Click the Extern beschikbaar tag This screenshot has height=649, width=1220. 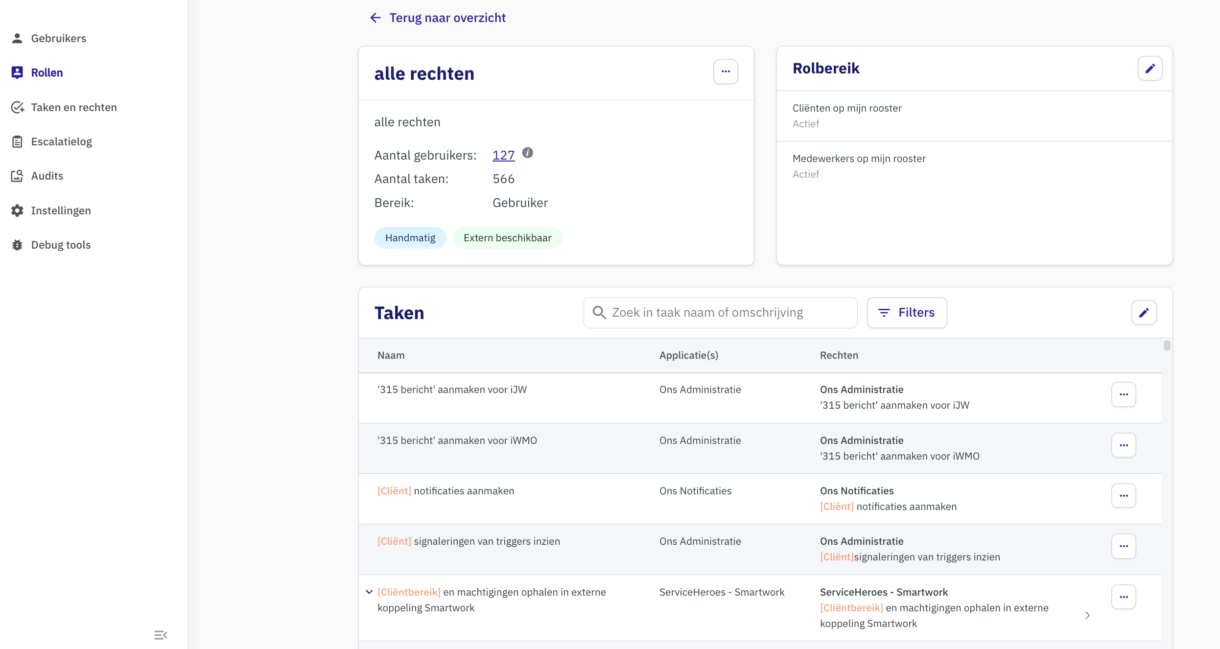coord(507,238)
